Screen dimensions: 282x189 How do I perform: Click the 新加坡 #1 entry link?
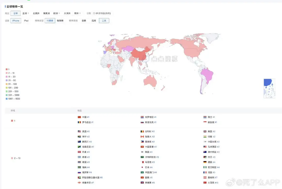tap(211, 122)
